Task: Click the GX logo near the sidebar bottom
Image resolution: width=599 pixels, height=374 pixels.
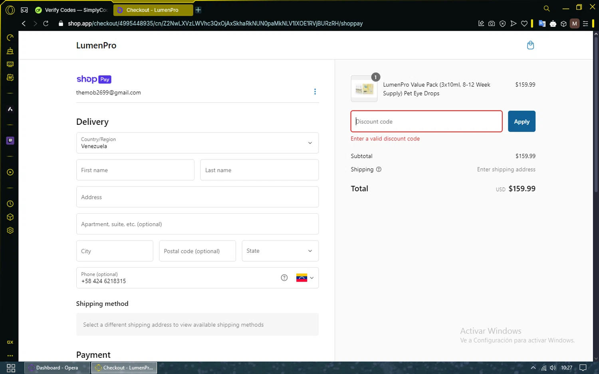Action: coord(10,342)
